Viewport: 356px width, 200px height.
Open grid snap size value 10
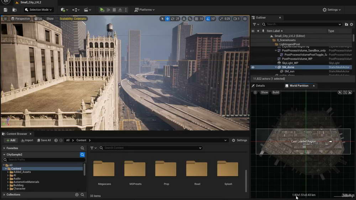[201, 19]
